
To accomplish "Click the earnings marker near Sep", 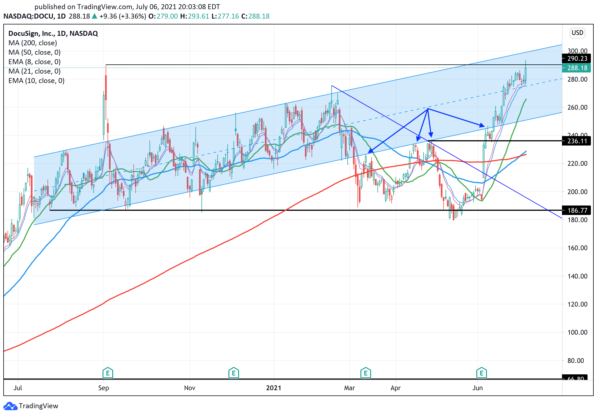I will 108,373.
